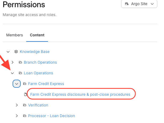Collapse the Farm Credit Express folder

[x=17, y=84]
